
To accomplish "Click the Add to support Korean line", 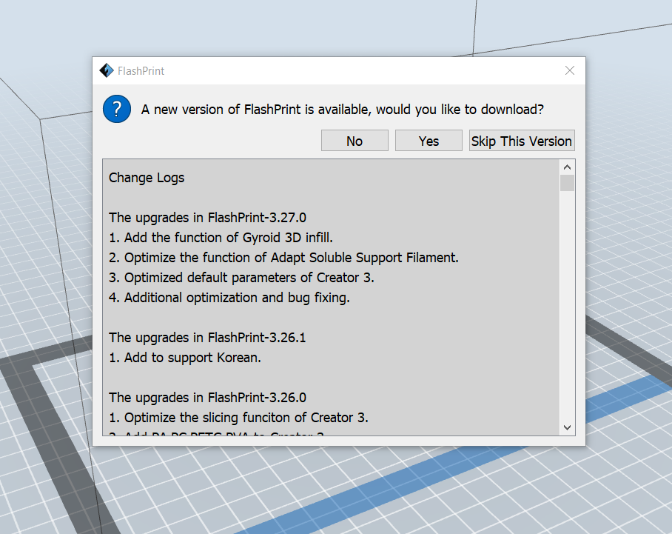I will (x=185, y=358).
